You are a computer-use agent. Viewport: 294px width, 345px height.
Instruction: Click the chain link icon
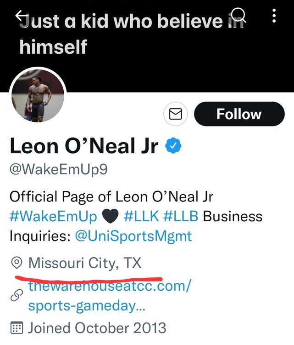pos(17,297)
